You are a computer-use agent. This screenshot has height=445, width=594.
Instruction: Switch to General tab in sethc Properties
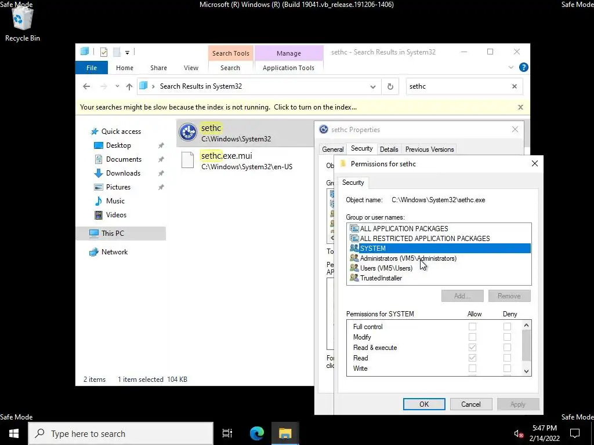click(332, 149)
